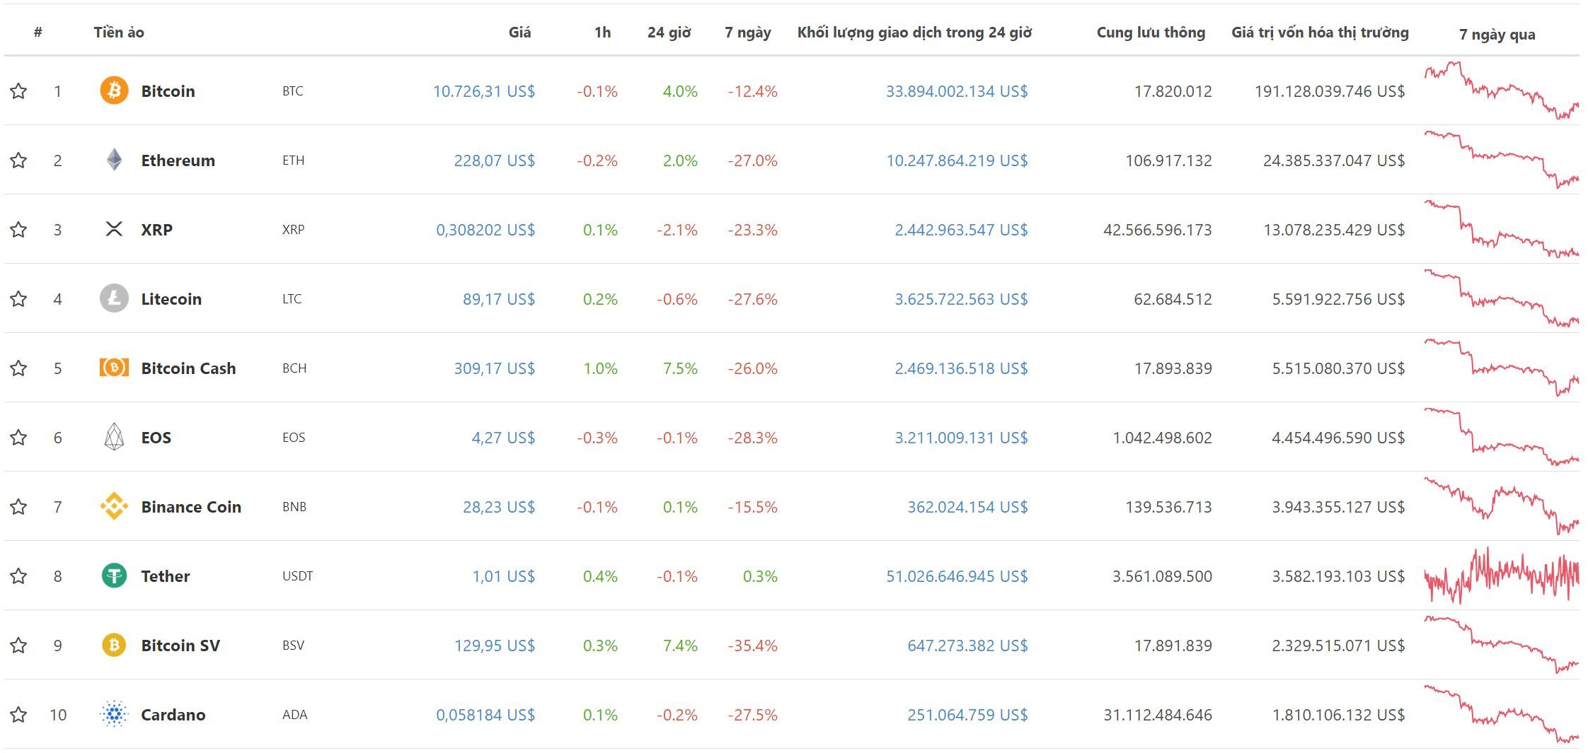1588x753 pixels.
Task: Click the XRP logo icon
Action: (114, 229)
